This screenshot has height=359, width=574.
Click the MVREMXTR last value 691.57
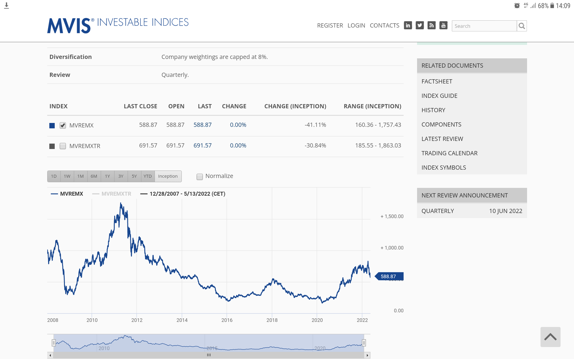(x=202, y=145)
